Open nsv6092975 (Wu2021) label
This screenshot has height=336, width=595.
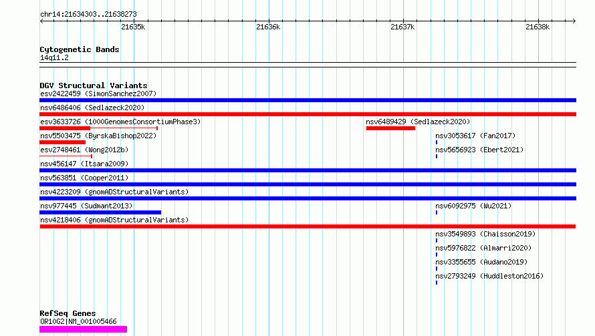[473, 206]
